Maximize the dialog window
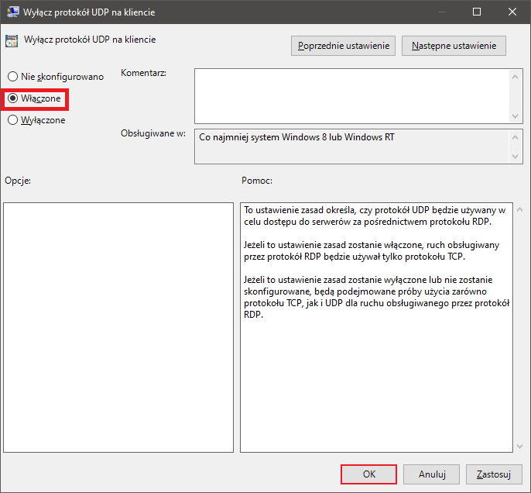Screen dimensions: 531x493 tap(477, 12)
